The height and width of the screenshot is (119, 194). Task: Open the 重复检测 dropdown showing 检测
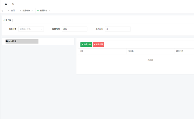click(x=74, y=29)
